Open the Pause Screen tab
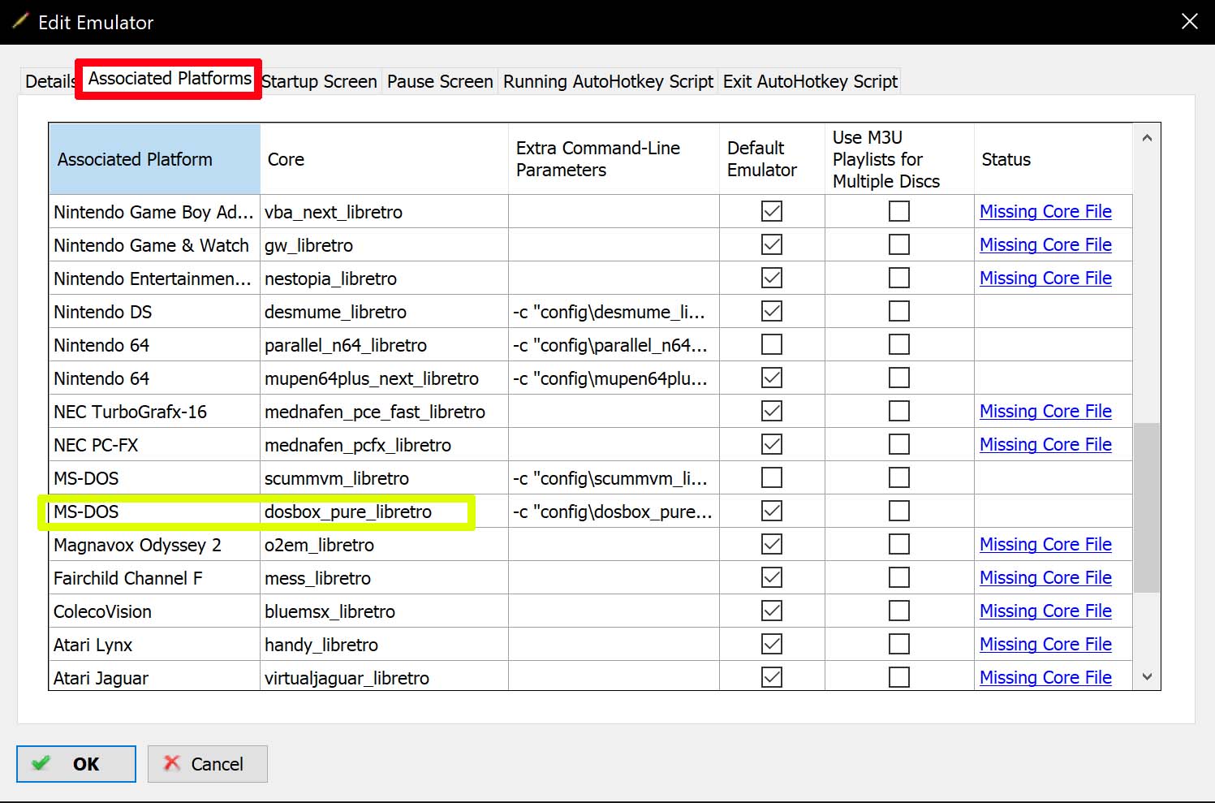 click(x=440, y=81)
